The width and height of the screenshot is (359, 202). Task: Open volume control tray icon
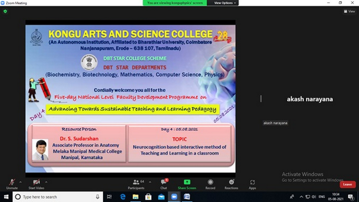[314, 197]
